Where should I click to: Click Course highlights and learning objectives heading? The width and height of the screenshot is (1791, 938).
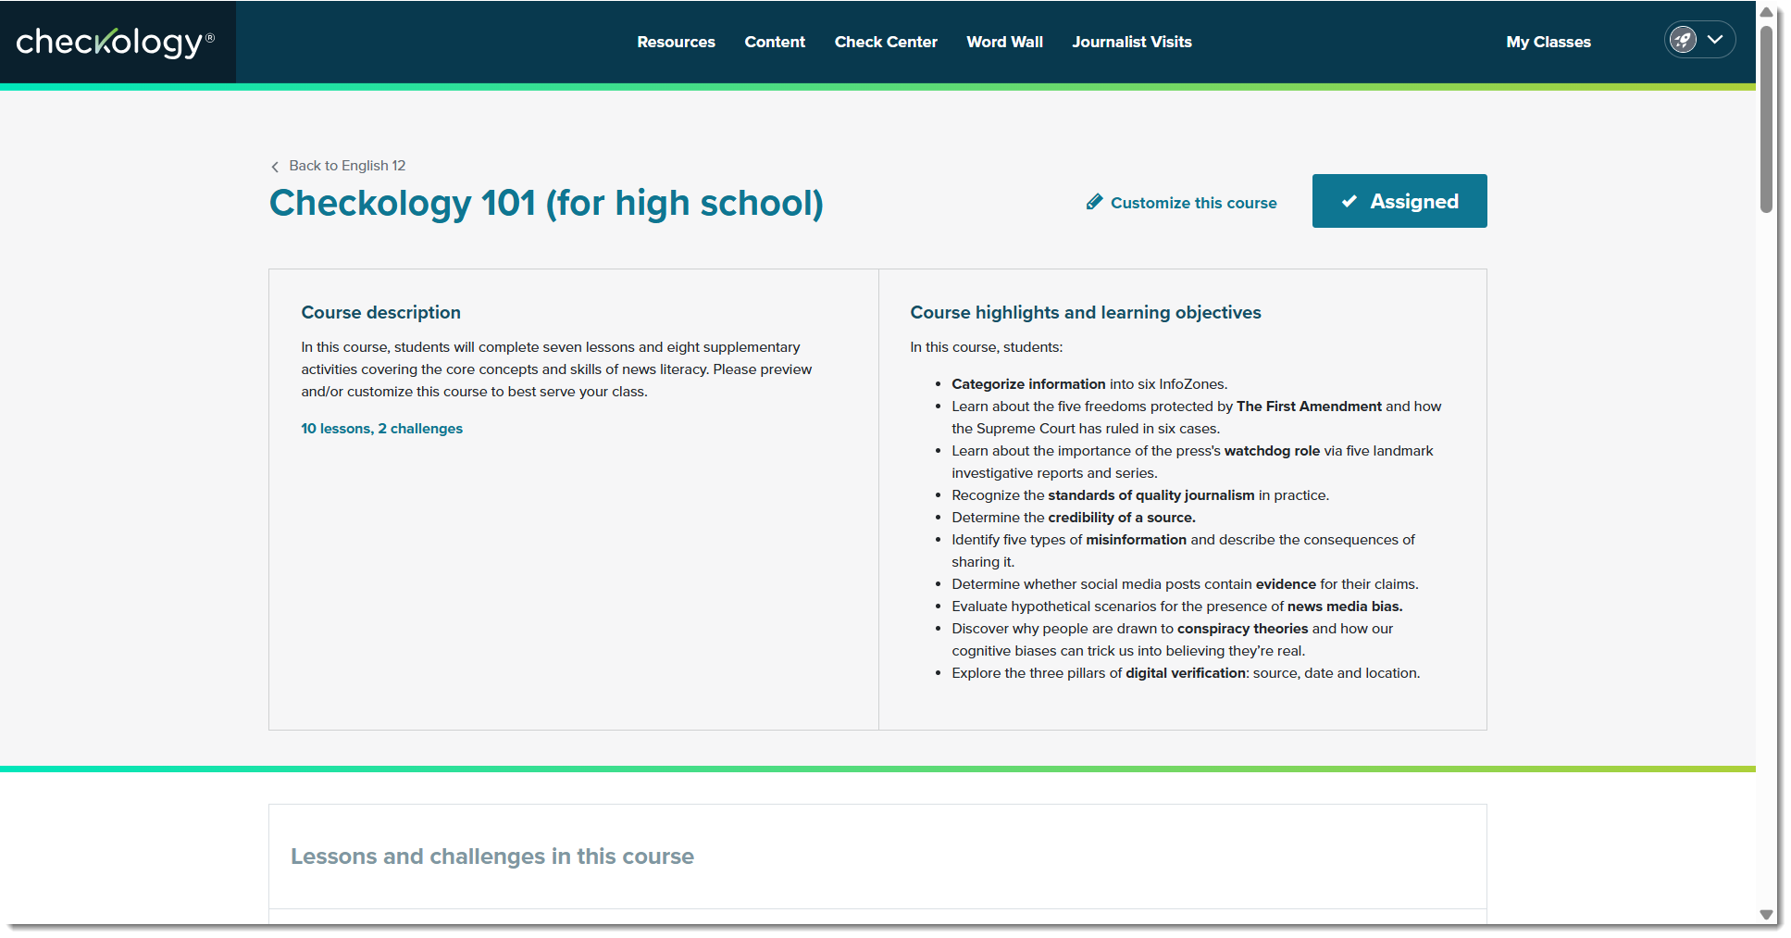(1085, 313)
